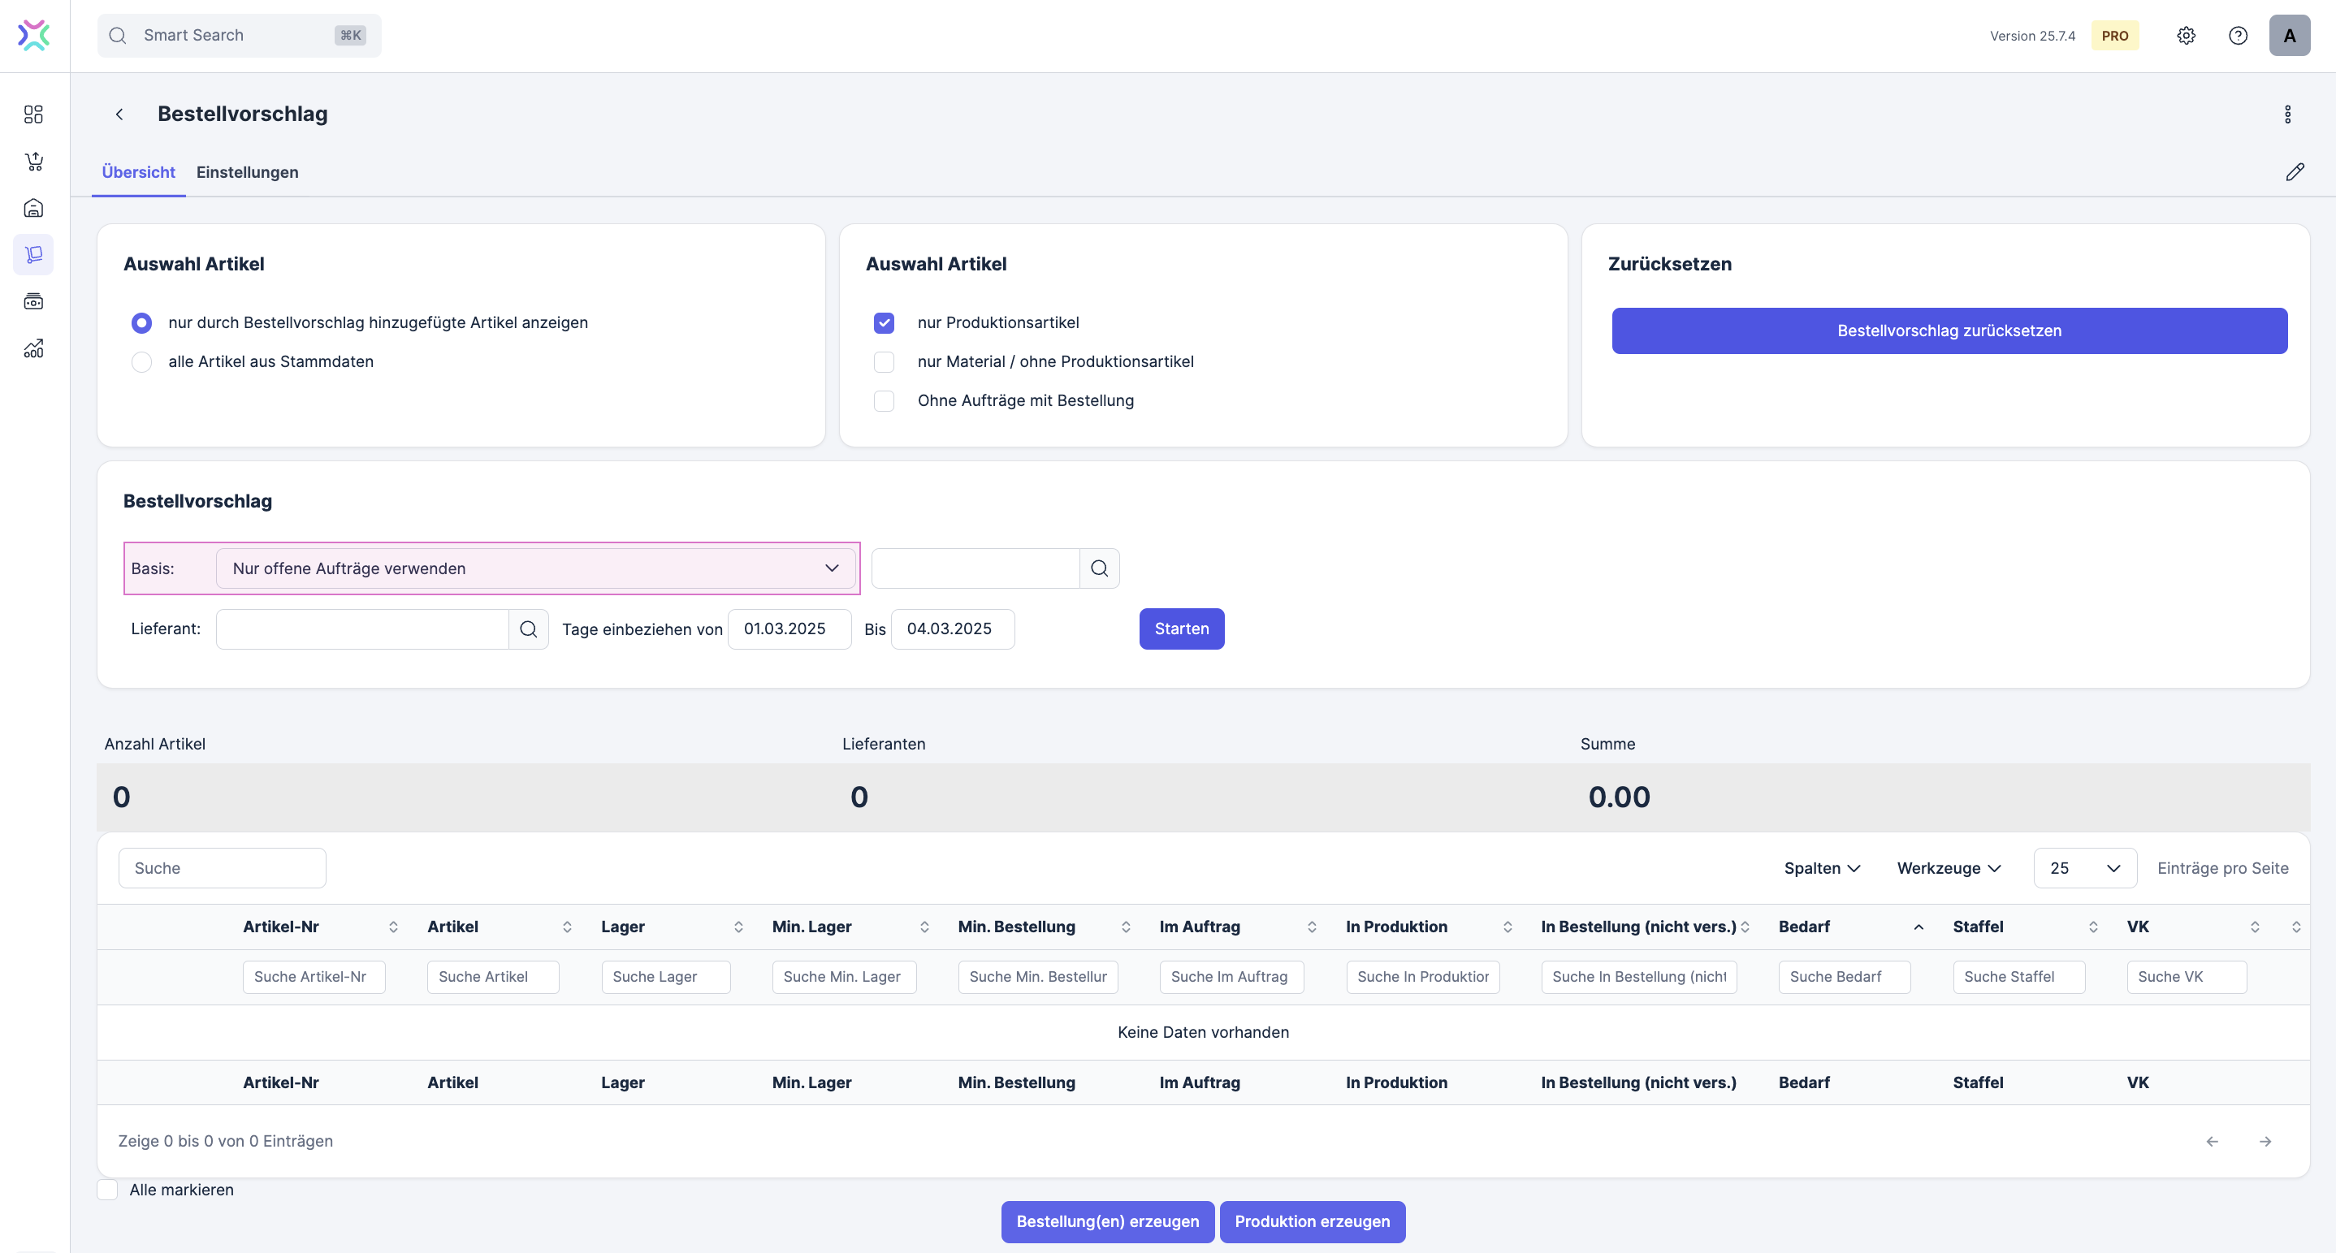The image size is (2336, 1253).
Task: Click the settings gear icon
Action: (2186, 36)
